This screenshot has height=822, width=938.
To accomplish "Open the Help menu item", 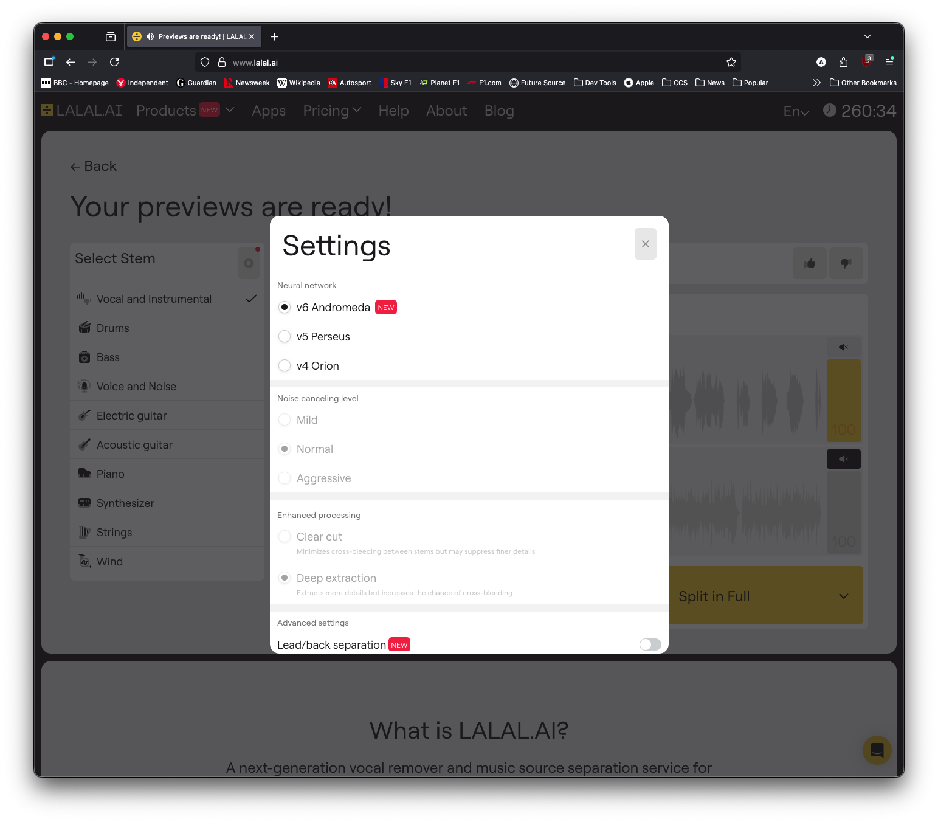I will [x=393, y=111].
